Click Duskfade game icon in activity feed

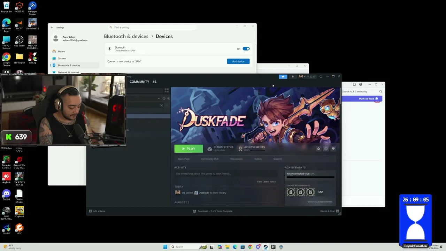tap(196, 193)
